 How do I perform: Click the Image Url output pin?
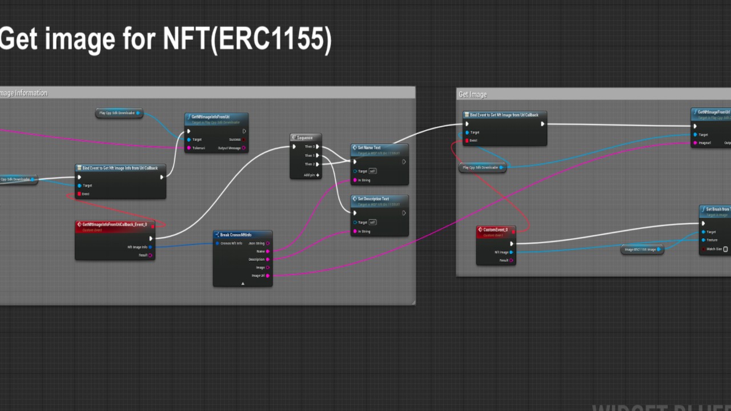coord(267,276)
